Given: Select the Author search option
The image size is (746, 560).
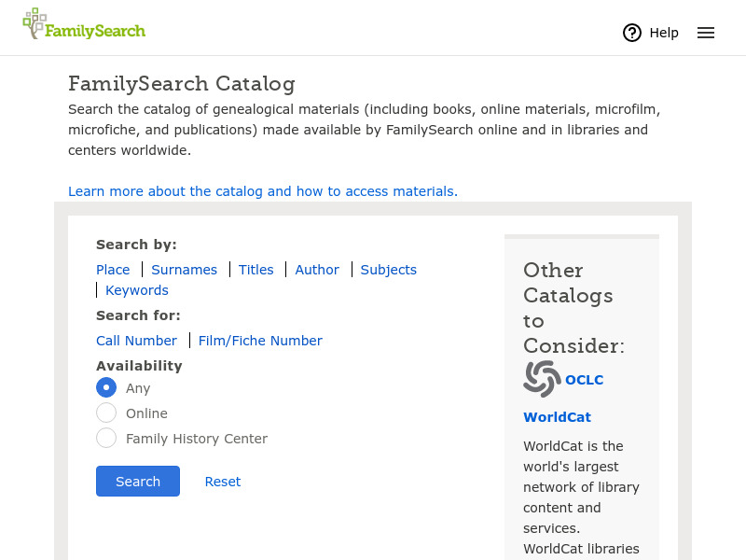Looking at the screenshot, I should pos(317,270).
